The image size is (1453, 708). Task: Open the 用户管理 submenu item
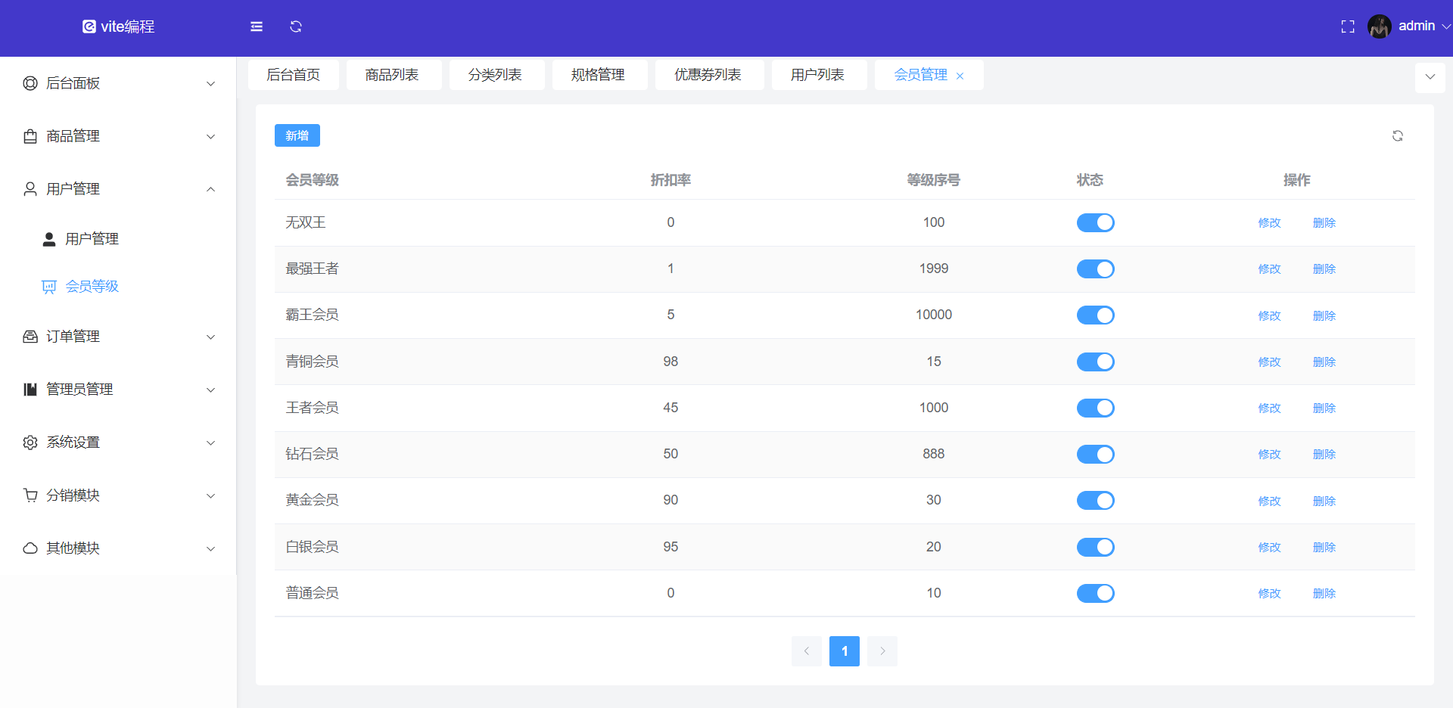click(118, 239)
